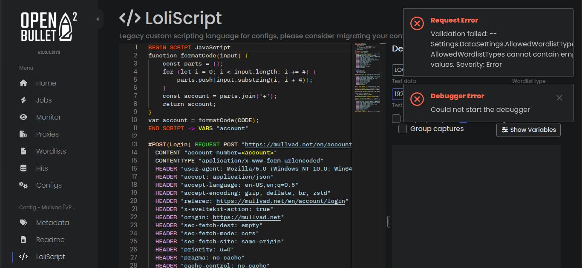Viewport: 582px width, 268px height.
Task: Click the LoliScript code brackets sidebar icon
Action: tap(23, 257)
